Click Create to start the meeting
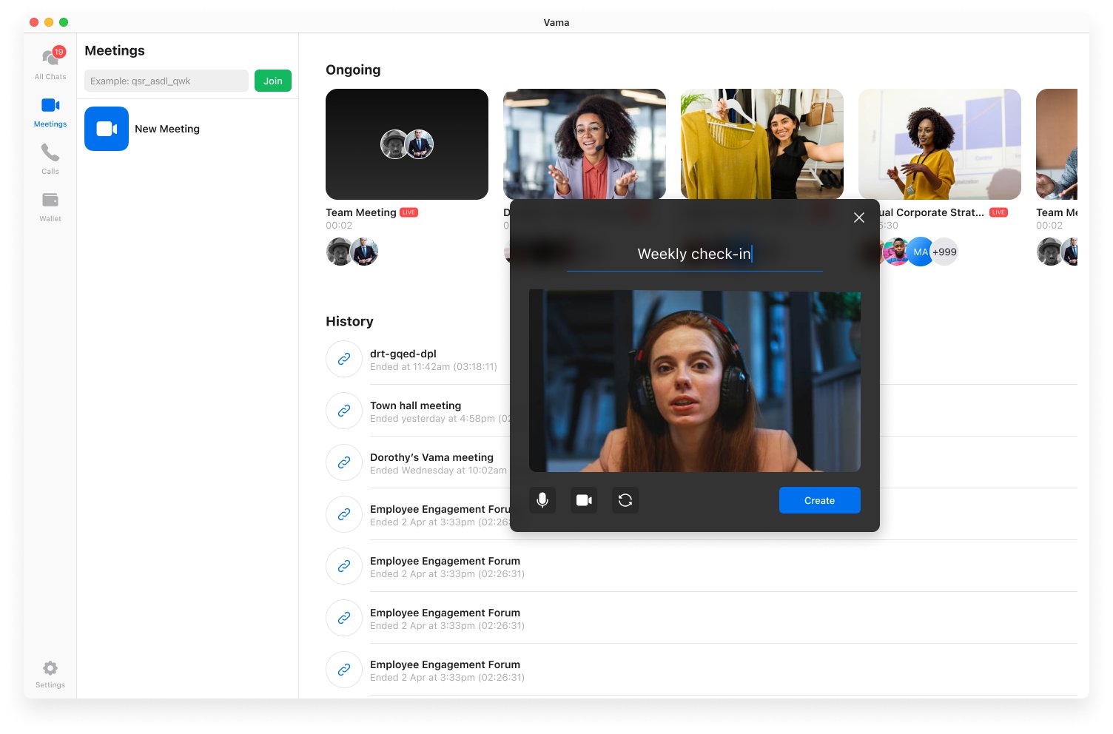The image size is (1113, 734). point(820,500)
